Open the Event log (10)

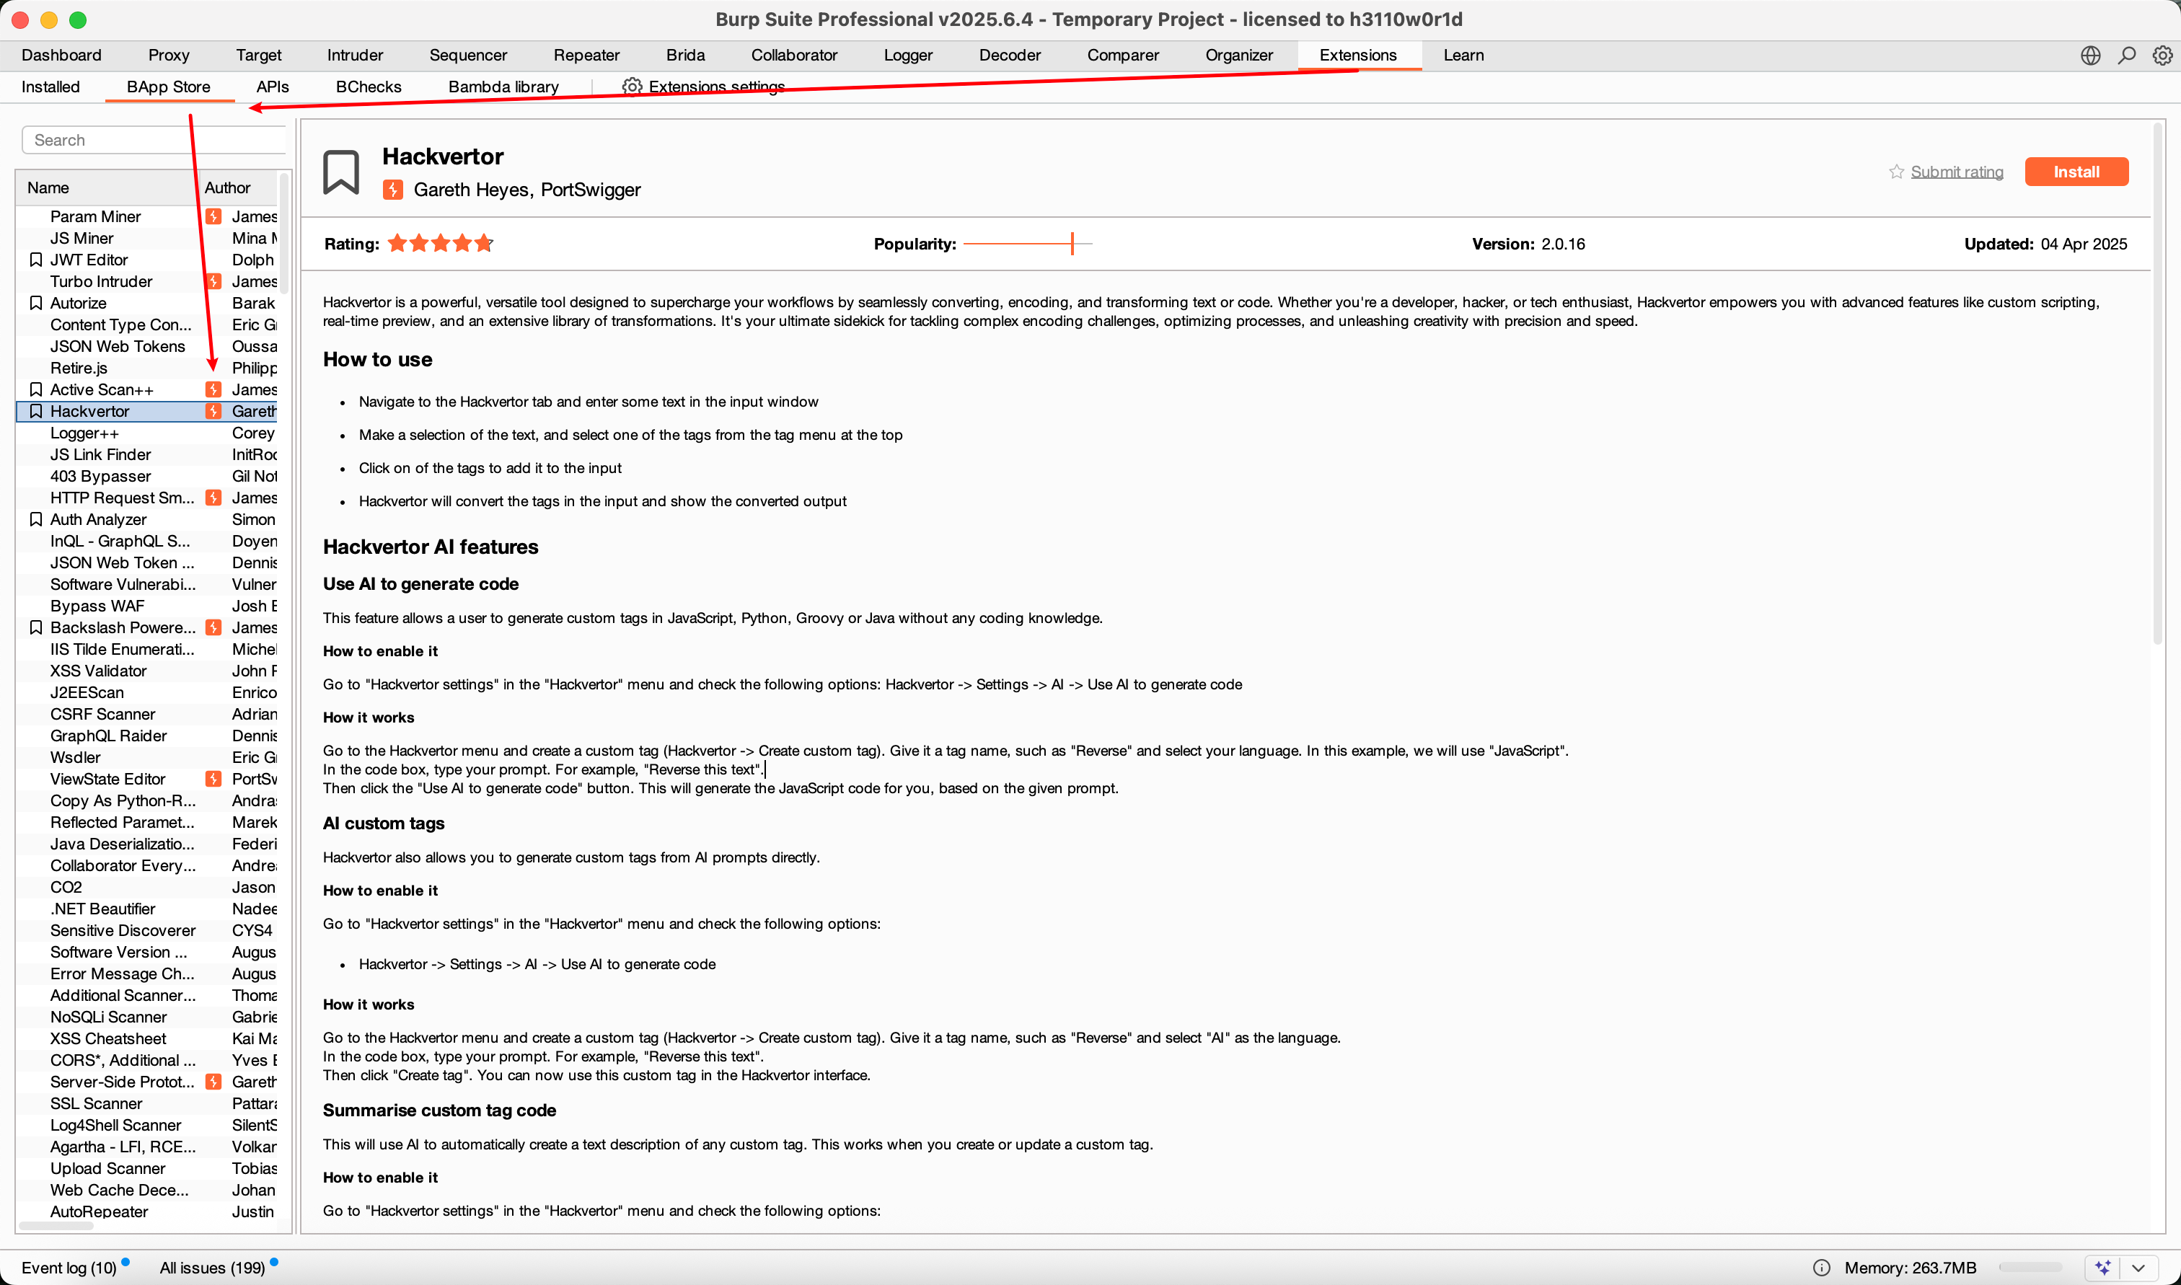tap(69, 1268)
